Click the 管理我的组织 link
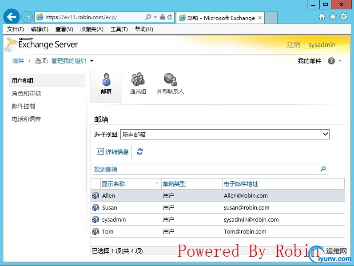The width and height of the screenshot is (354, 266). pos(69,61)
